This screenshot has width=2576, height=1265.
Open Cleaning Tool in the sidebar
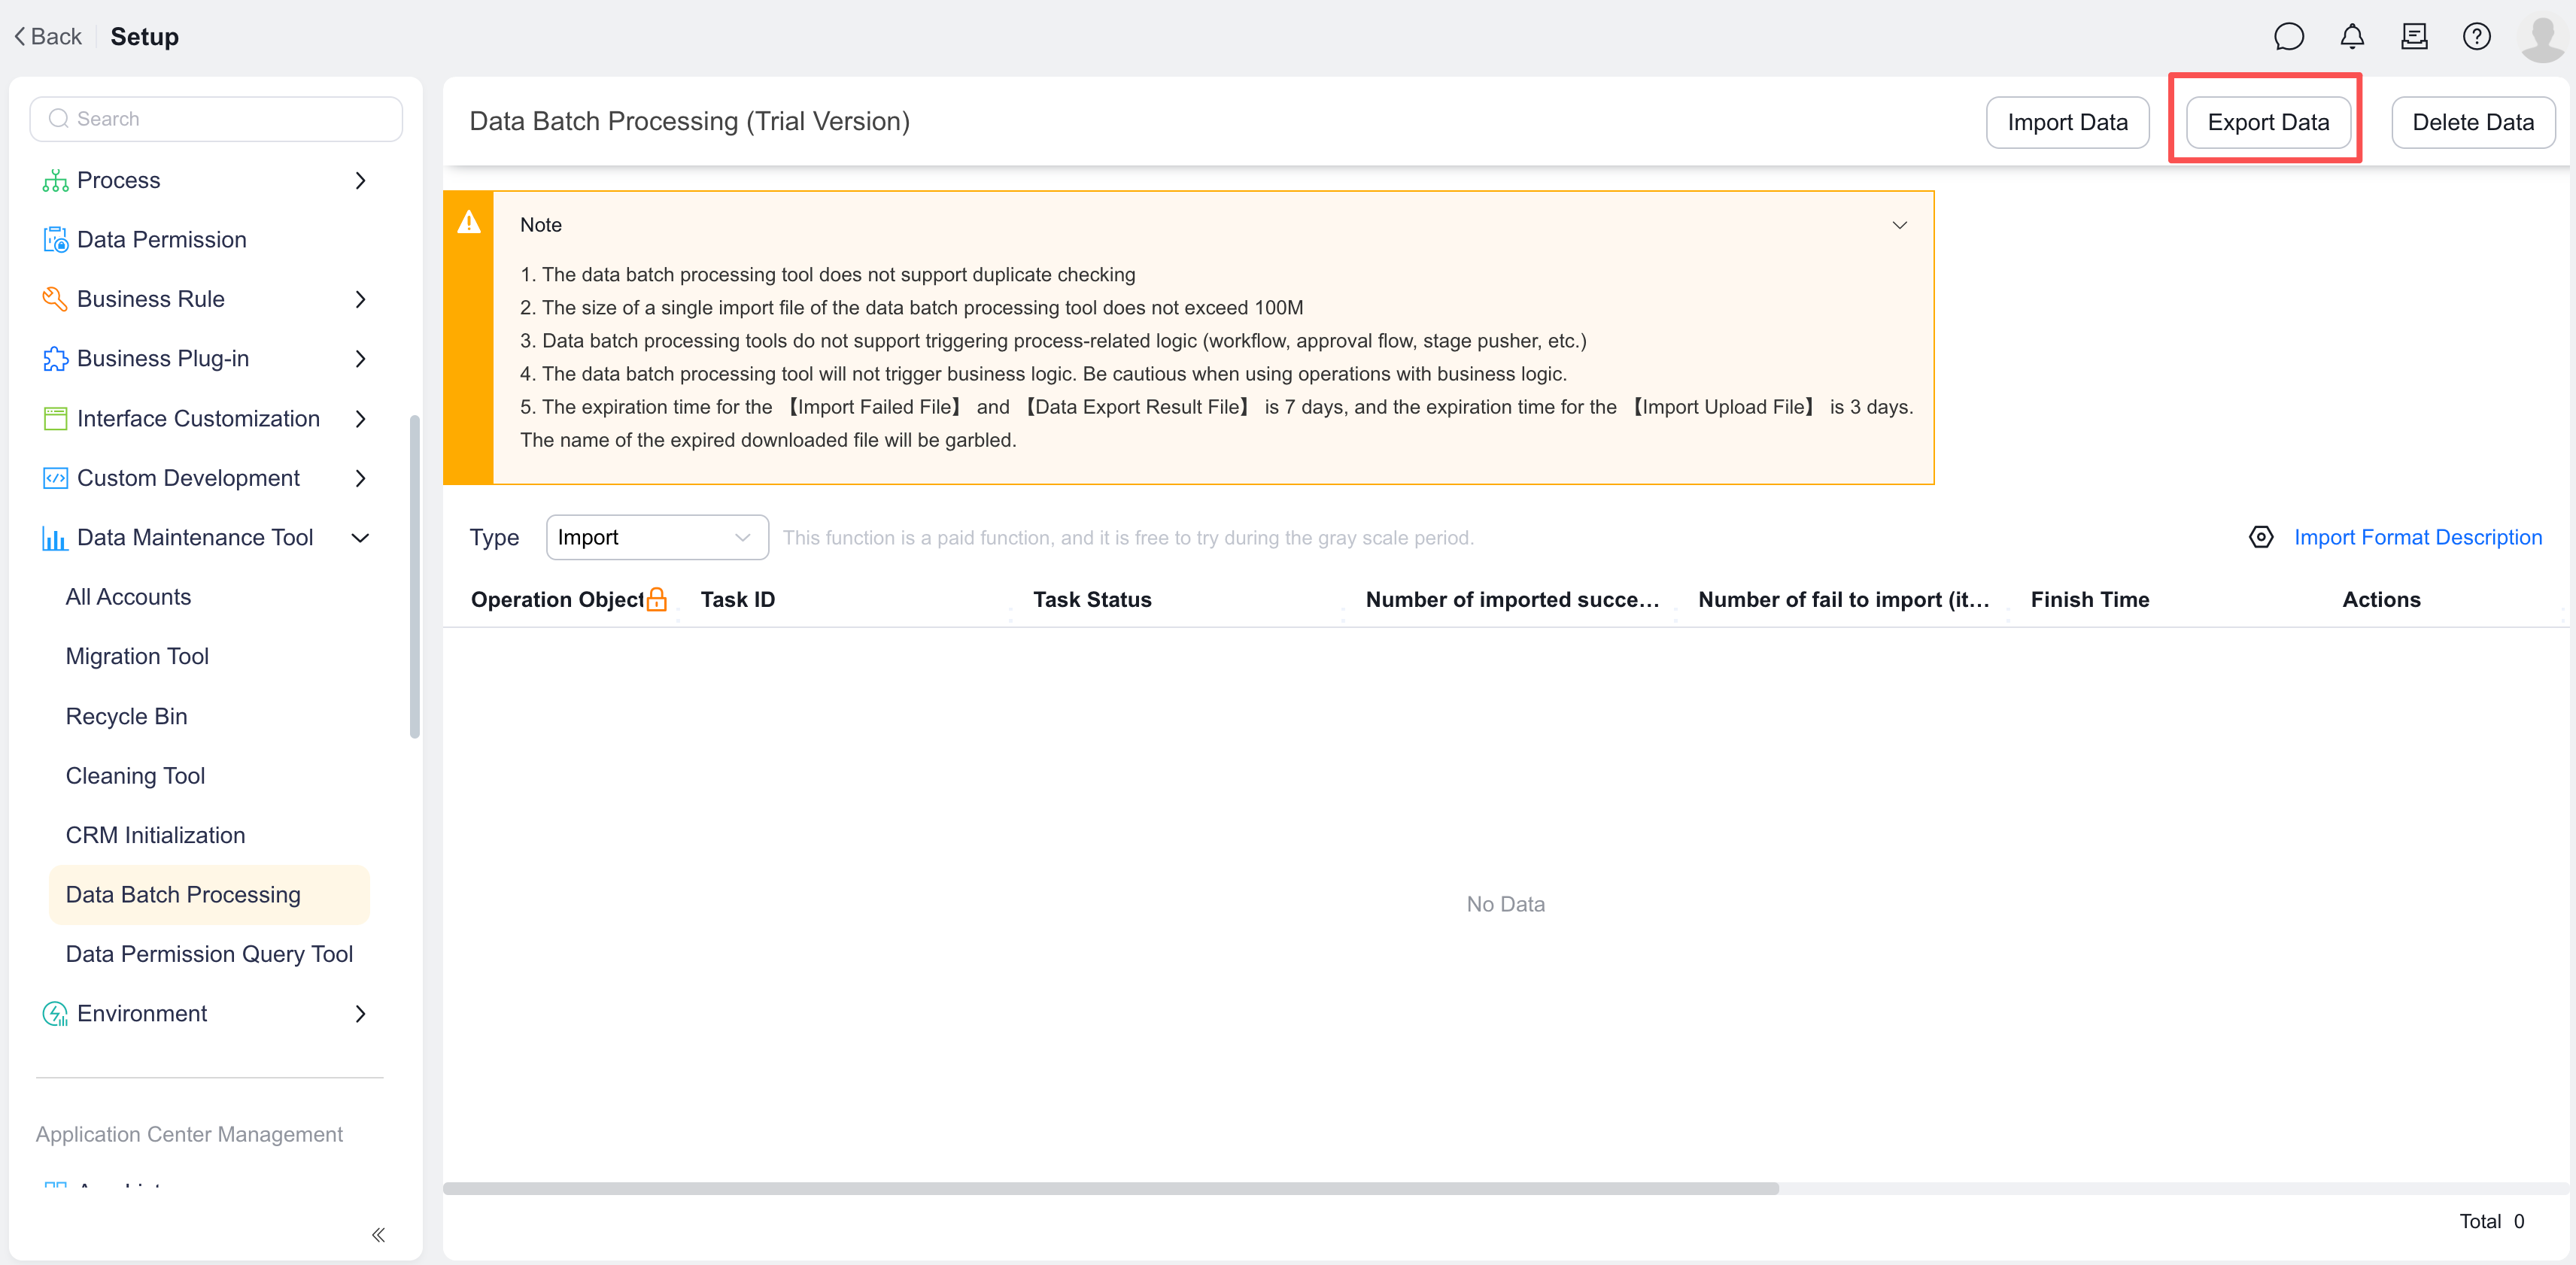(135, 776)
